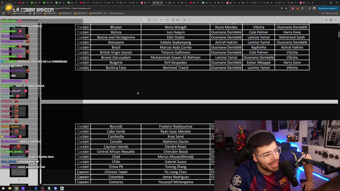Select Nima Wangdi name cell
The height and width of the screenshot is (191, 340).
176,27
